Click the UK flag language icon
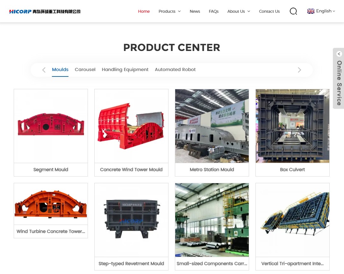 tap(311, 11)
